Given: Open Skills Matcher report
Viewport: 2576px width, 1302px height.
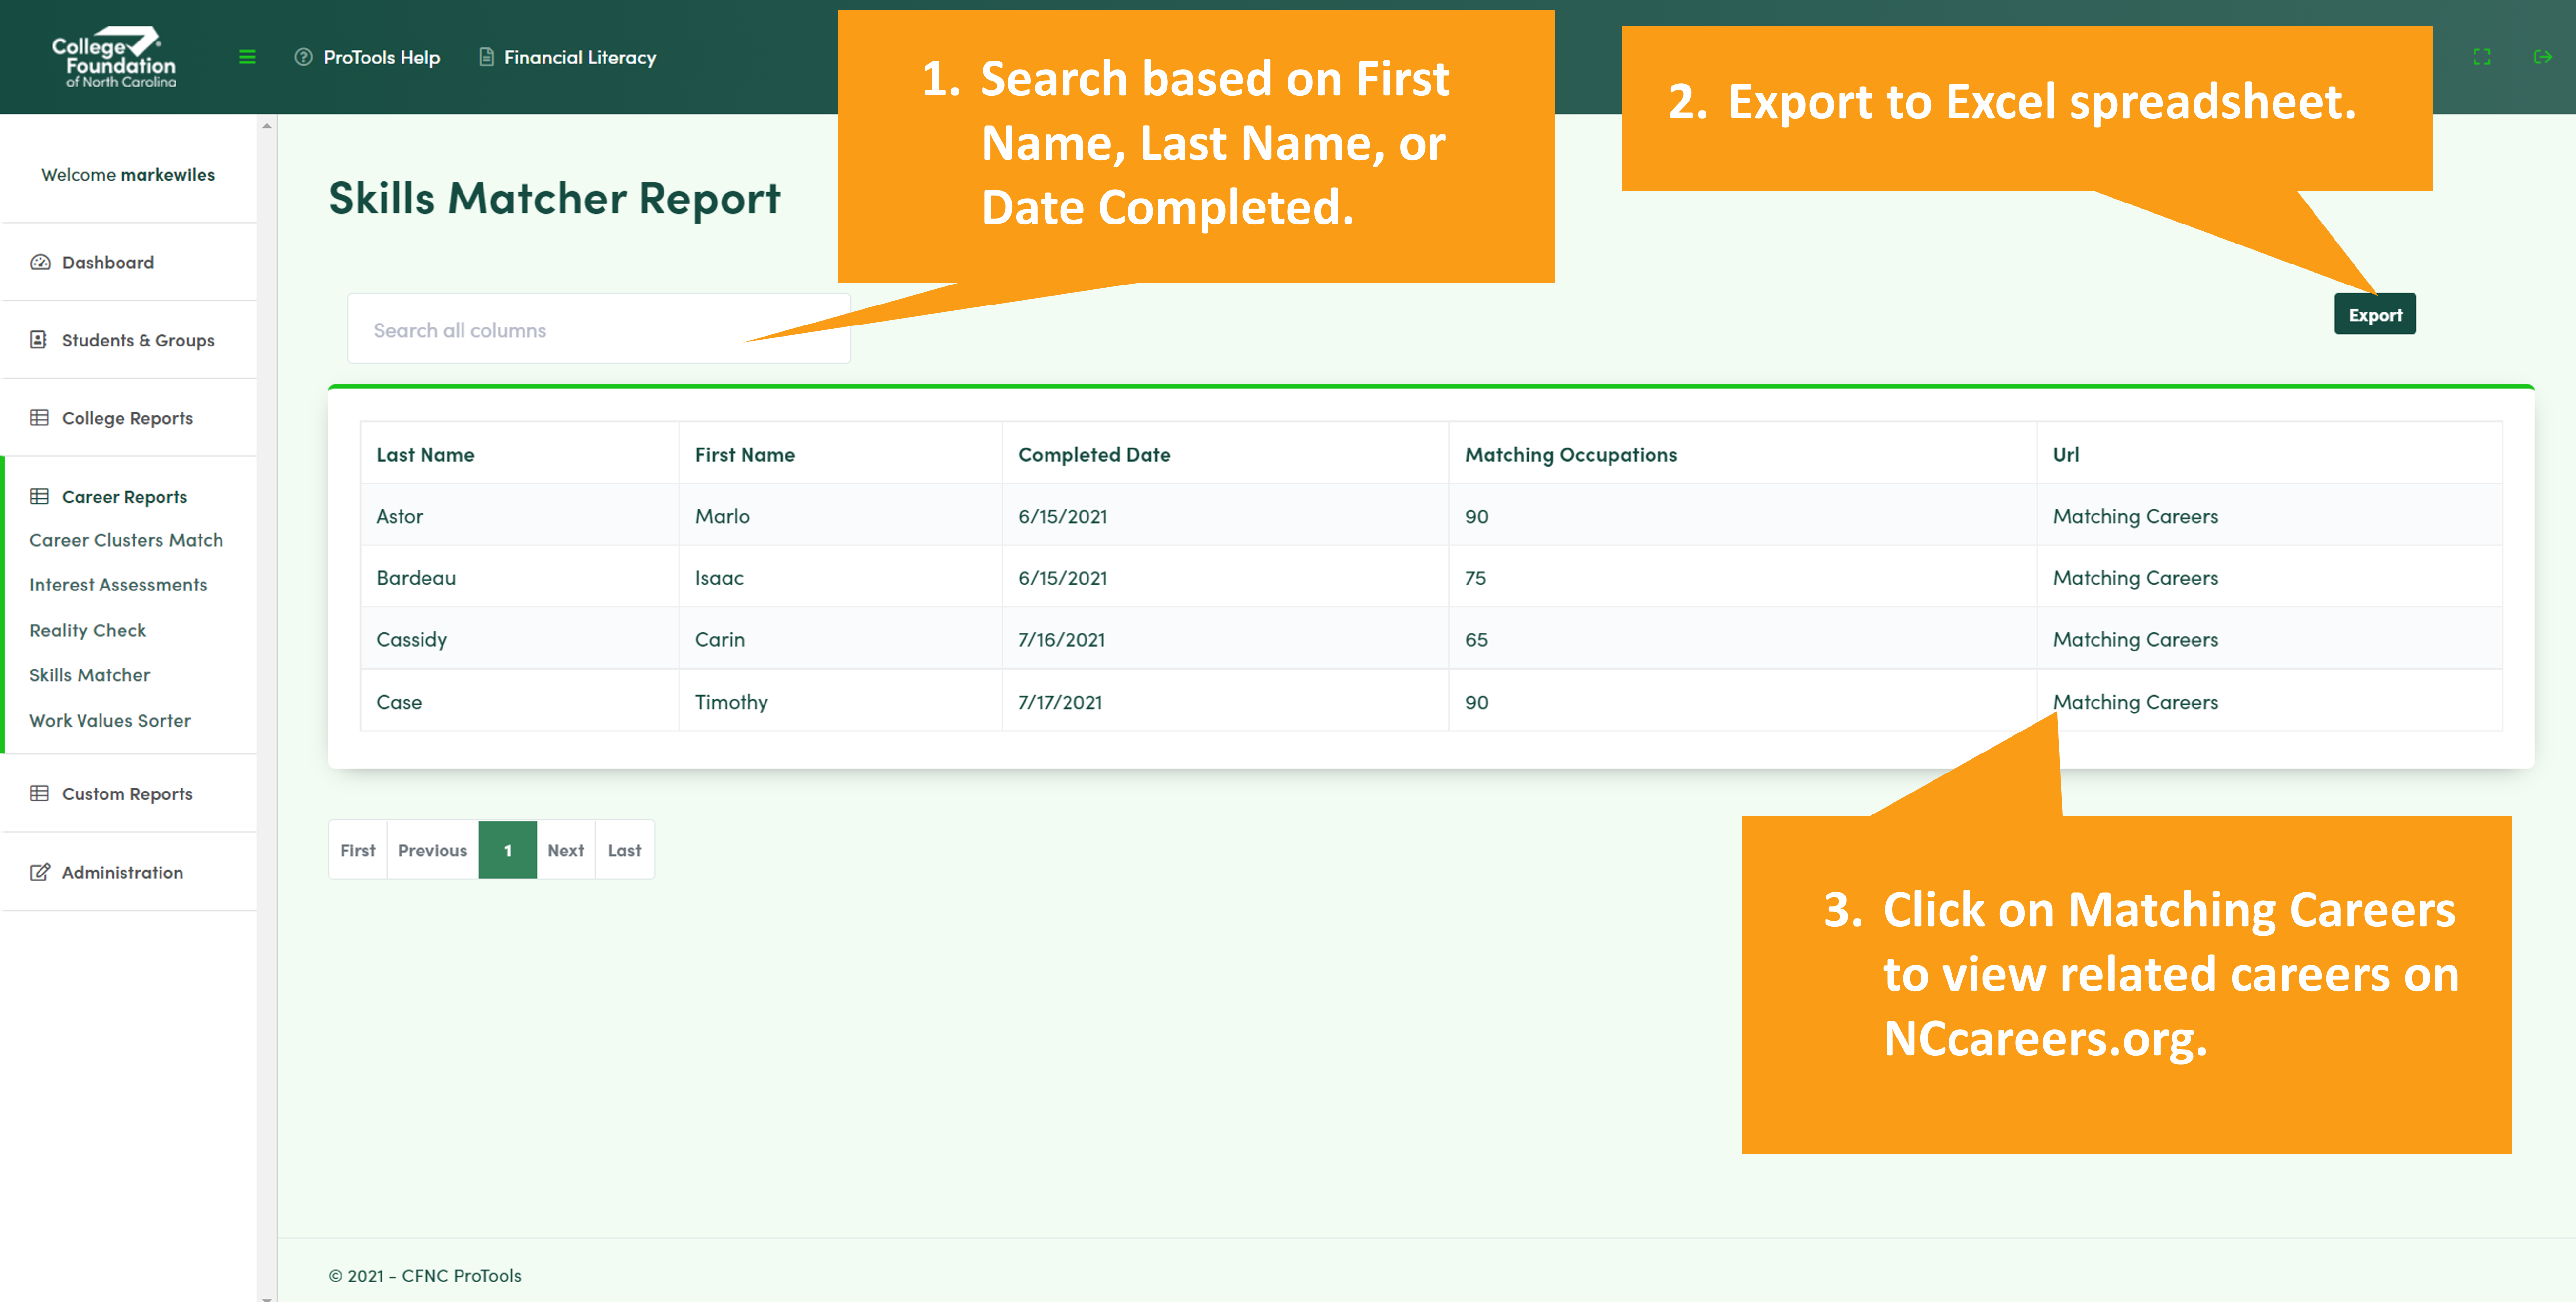Looking at the screenshot, I should 89,675.
